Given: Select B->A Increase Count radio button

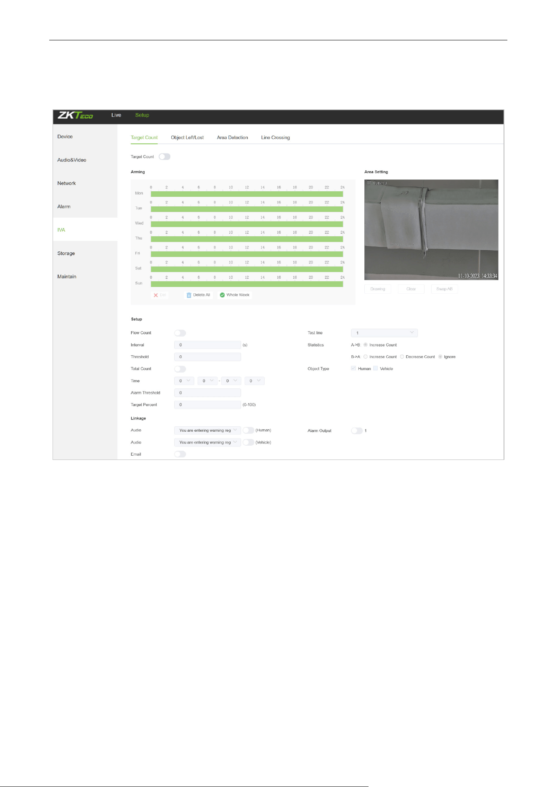Looking at the screenshot, I should tap(366, 357).
